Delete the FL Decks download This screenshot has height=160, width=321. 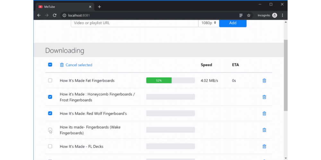[x=264, y=147]
